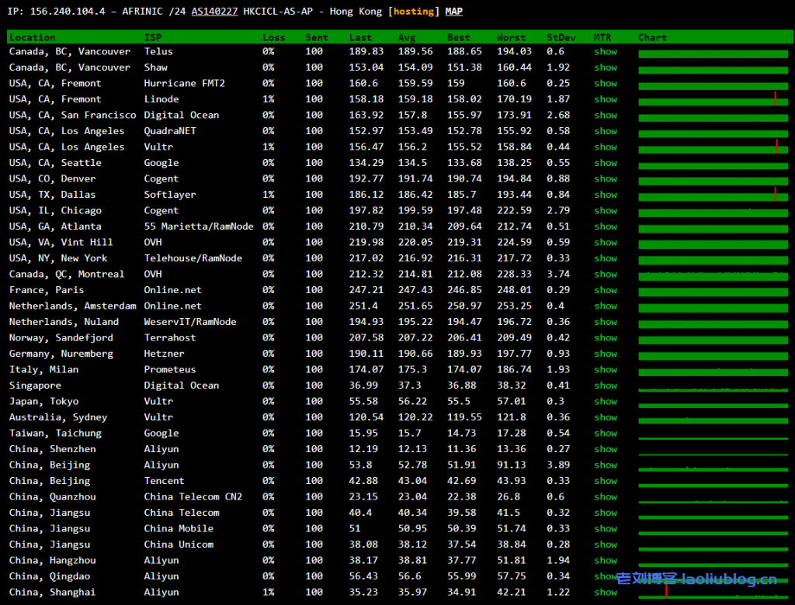Click the Loss column header
795x605 pixels.
click(273, 37)
